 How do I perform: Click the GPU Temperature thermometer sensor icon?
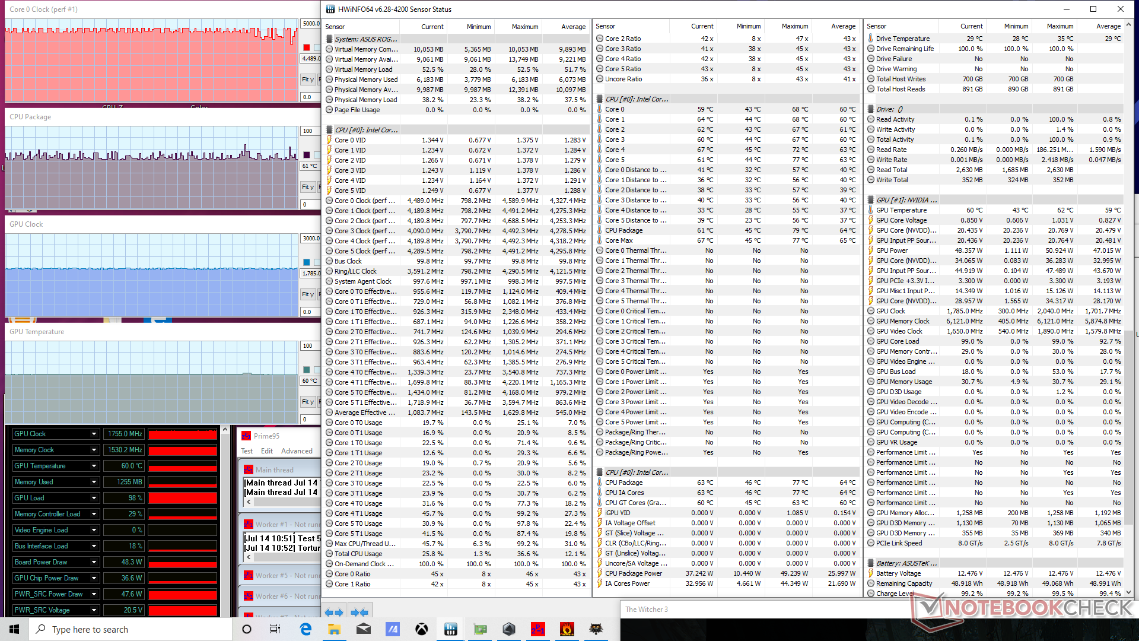(x=871, y=210)
